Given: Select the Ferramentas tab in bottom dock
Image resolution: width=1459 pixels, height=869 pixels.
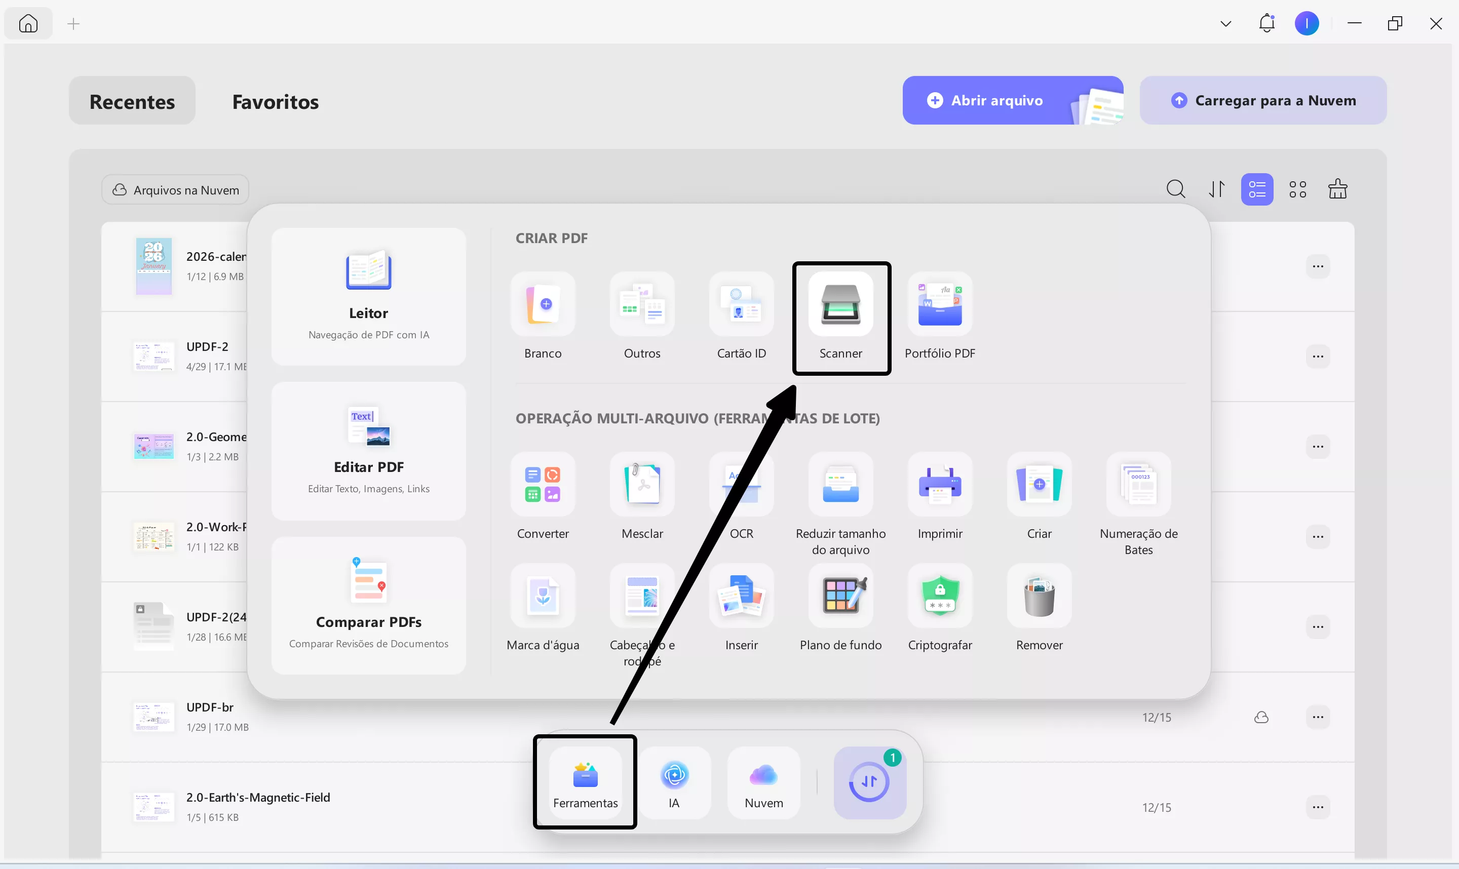Looking at the screenshot, I should [x=585, y=783].
